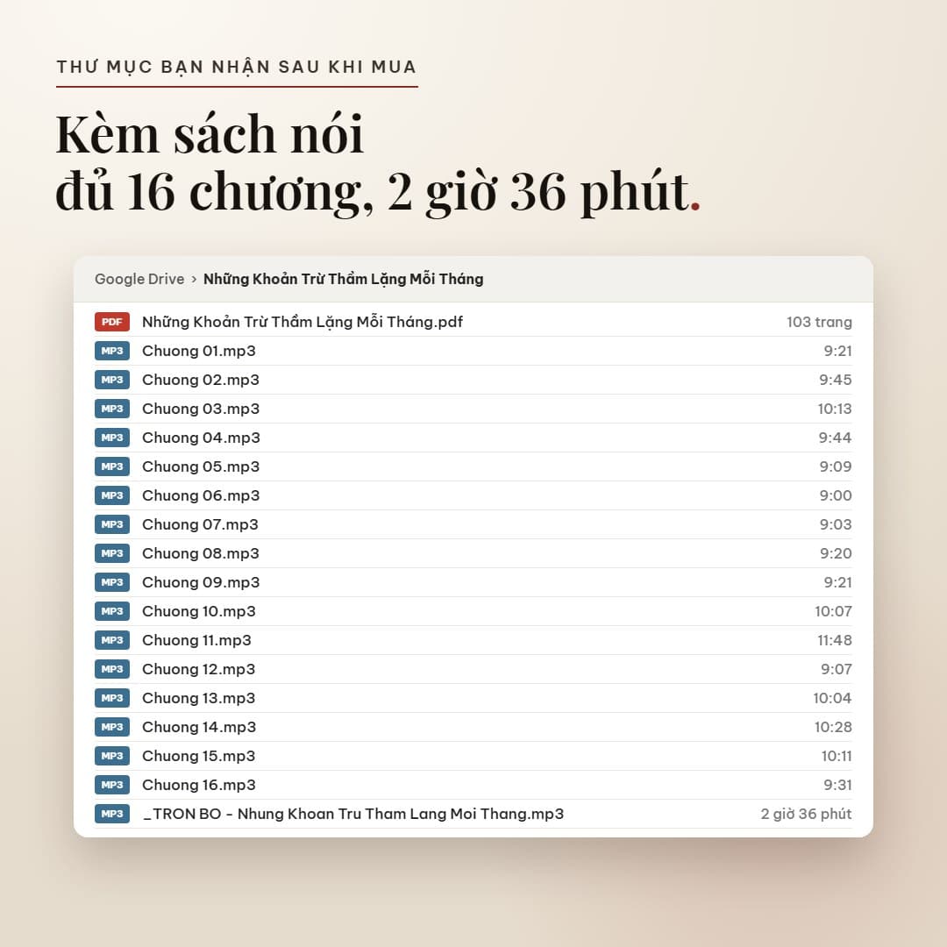Select Chuong 08.mp3 file name

201,554
